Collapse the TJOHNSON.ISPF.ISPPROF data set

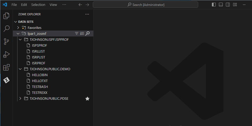click(20, 39)
